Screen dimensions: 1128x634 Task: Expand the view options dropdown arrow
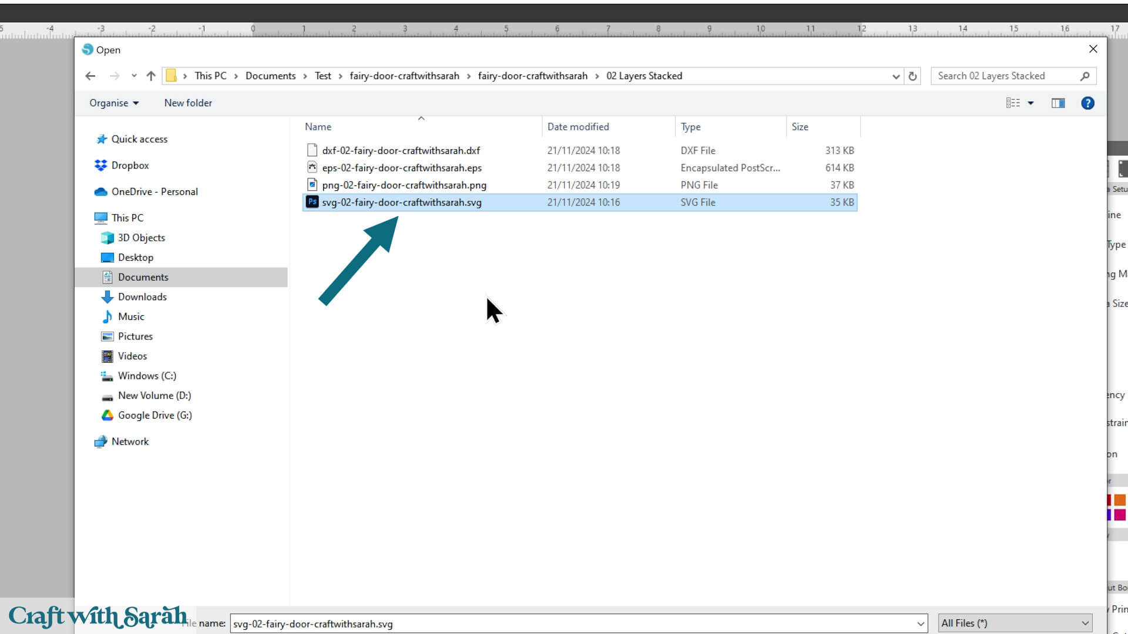pos(1030,103)
